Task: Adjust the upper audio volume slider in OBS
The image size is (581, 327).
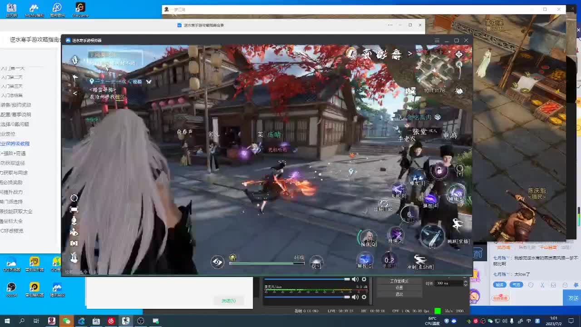Action: [307, 279]
